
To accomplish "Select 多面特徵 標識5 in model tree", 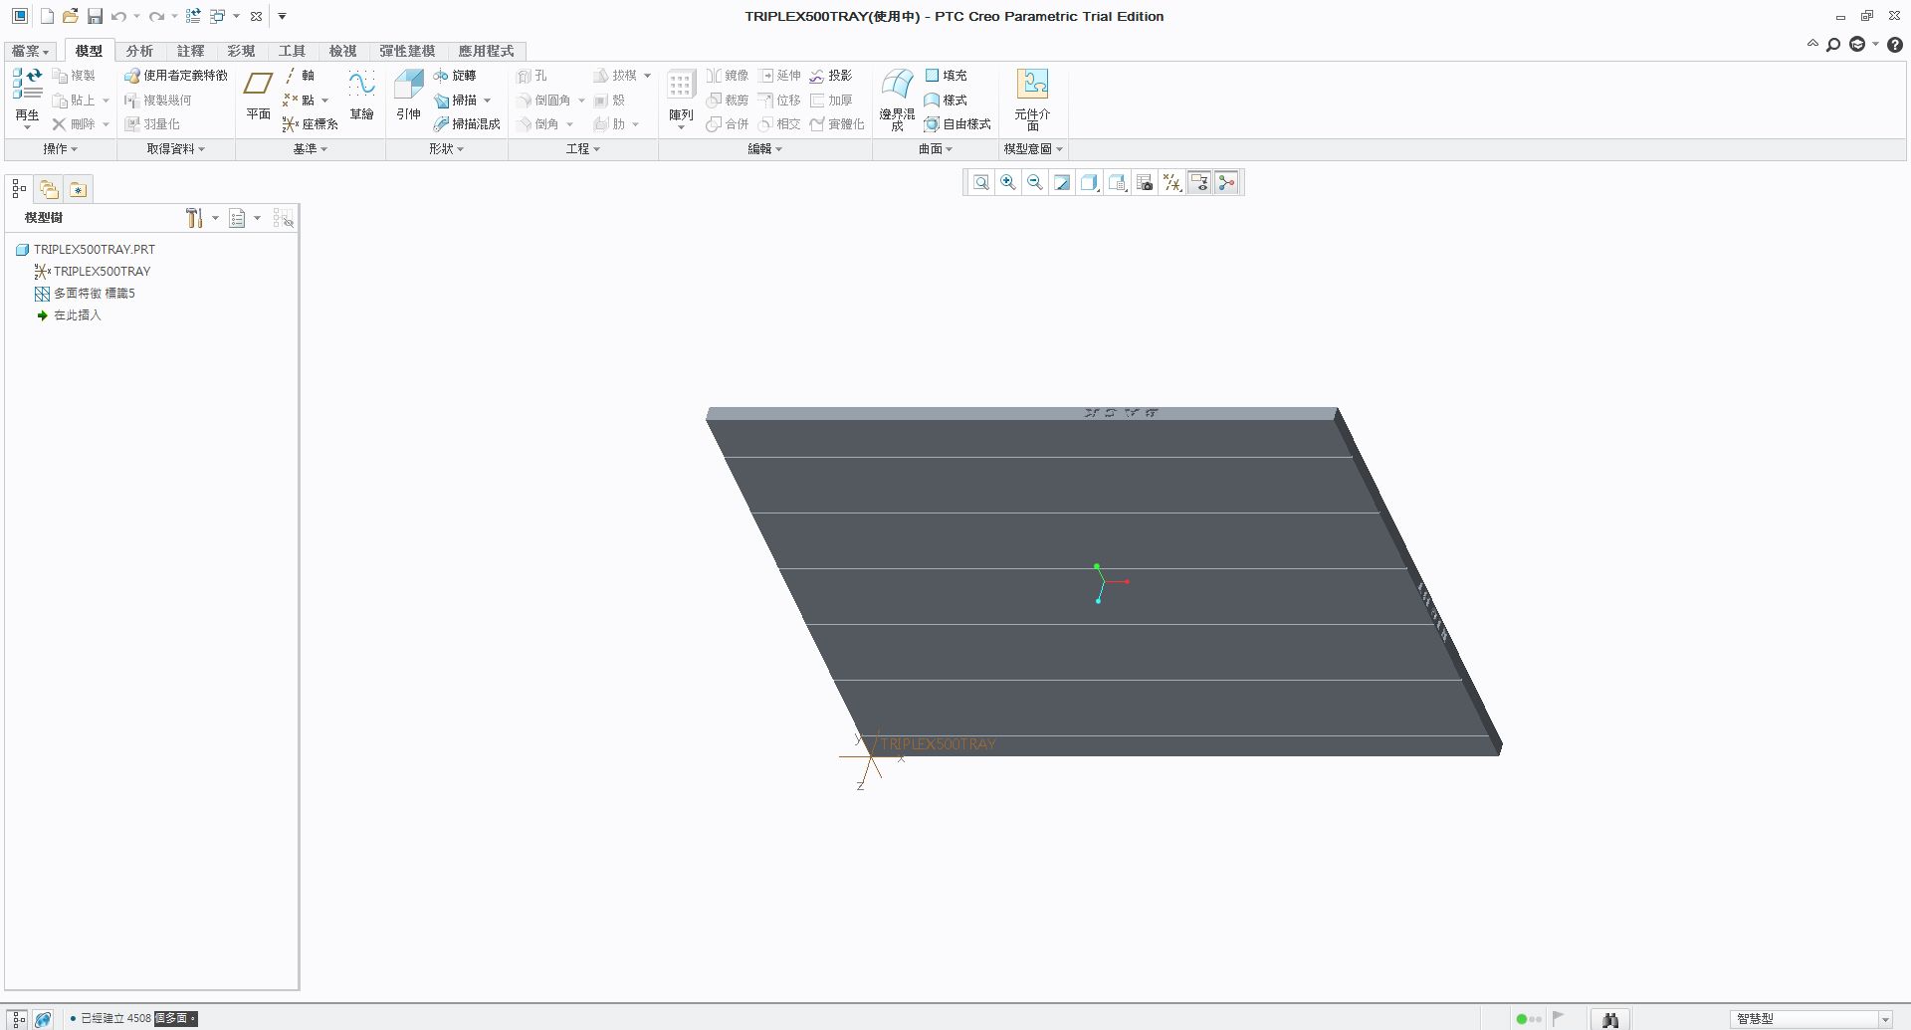I will [85, 294].
